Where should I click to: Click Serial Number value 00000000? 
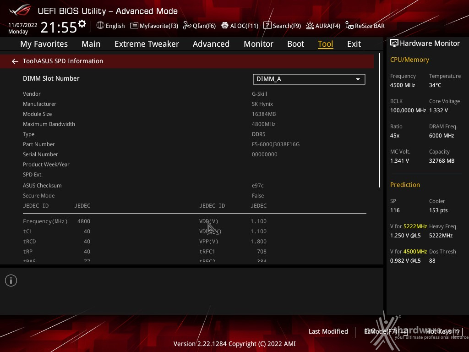(264, 154)
